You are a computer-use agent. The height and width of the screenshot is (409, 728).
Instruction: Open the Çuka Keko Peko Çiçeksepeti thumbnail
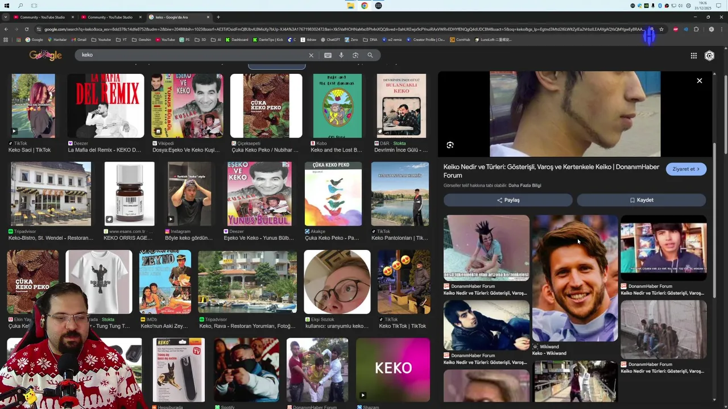pos(266,106)
